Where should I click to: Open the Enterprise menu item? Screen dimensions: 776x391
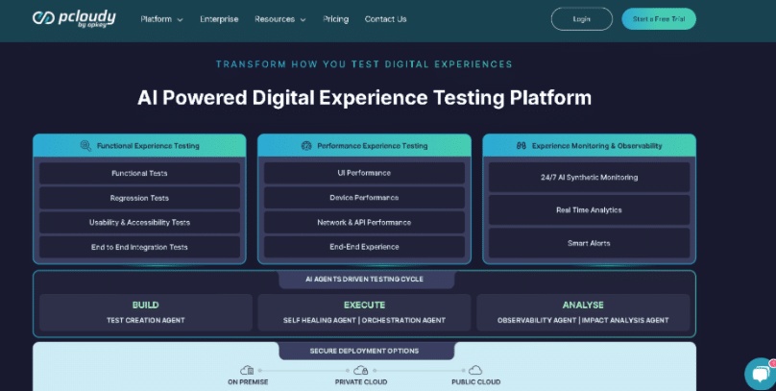coord(219,19)
